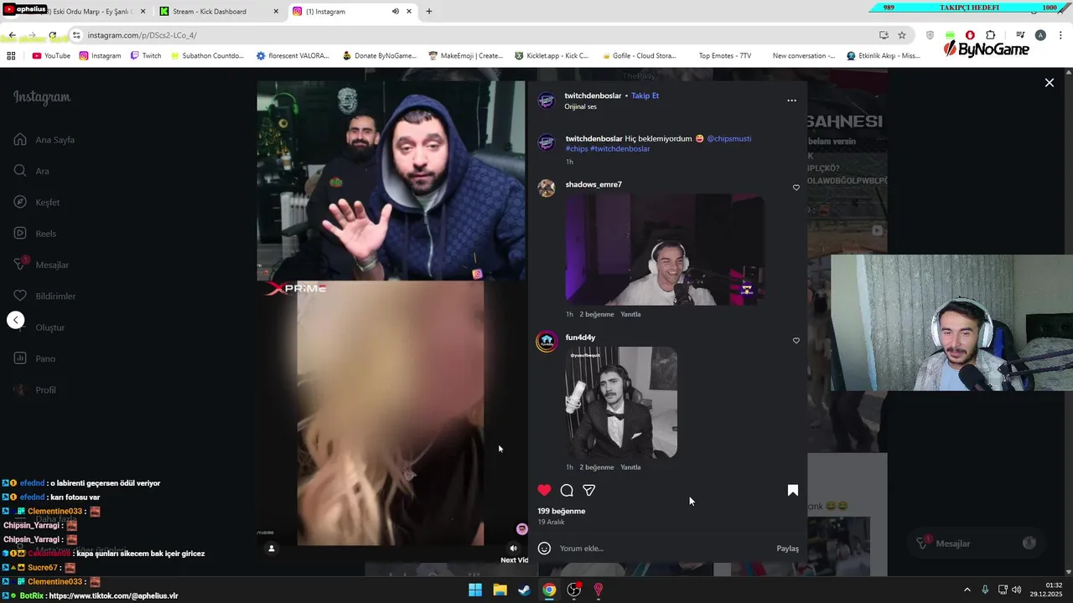Open the GIF image in shadows_emre7's comment
Viewport: 1073px width, 603px height.
click(x=665, y=250)
